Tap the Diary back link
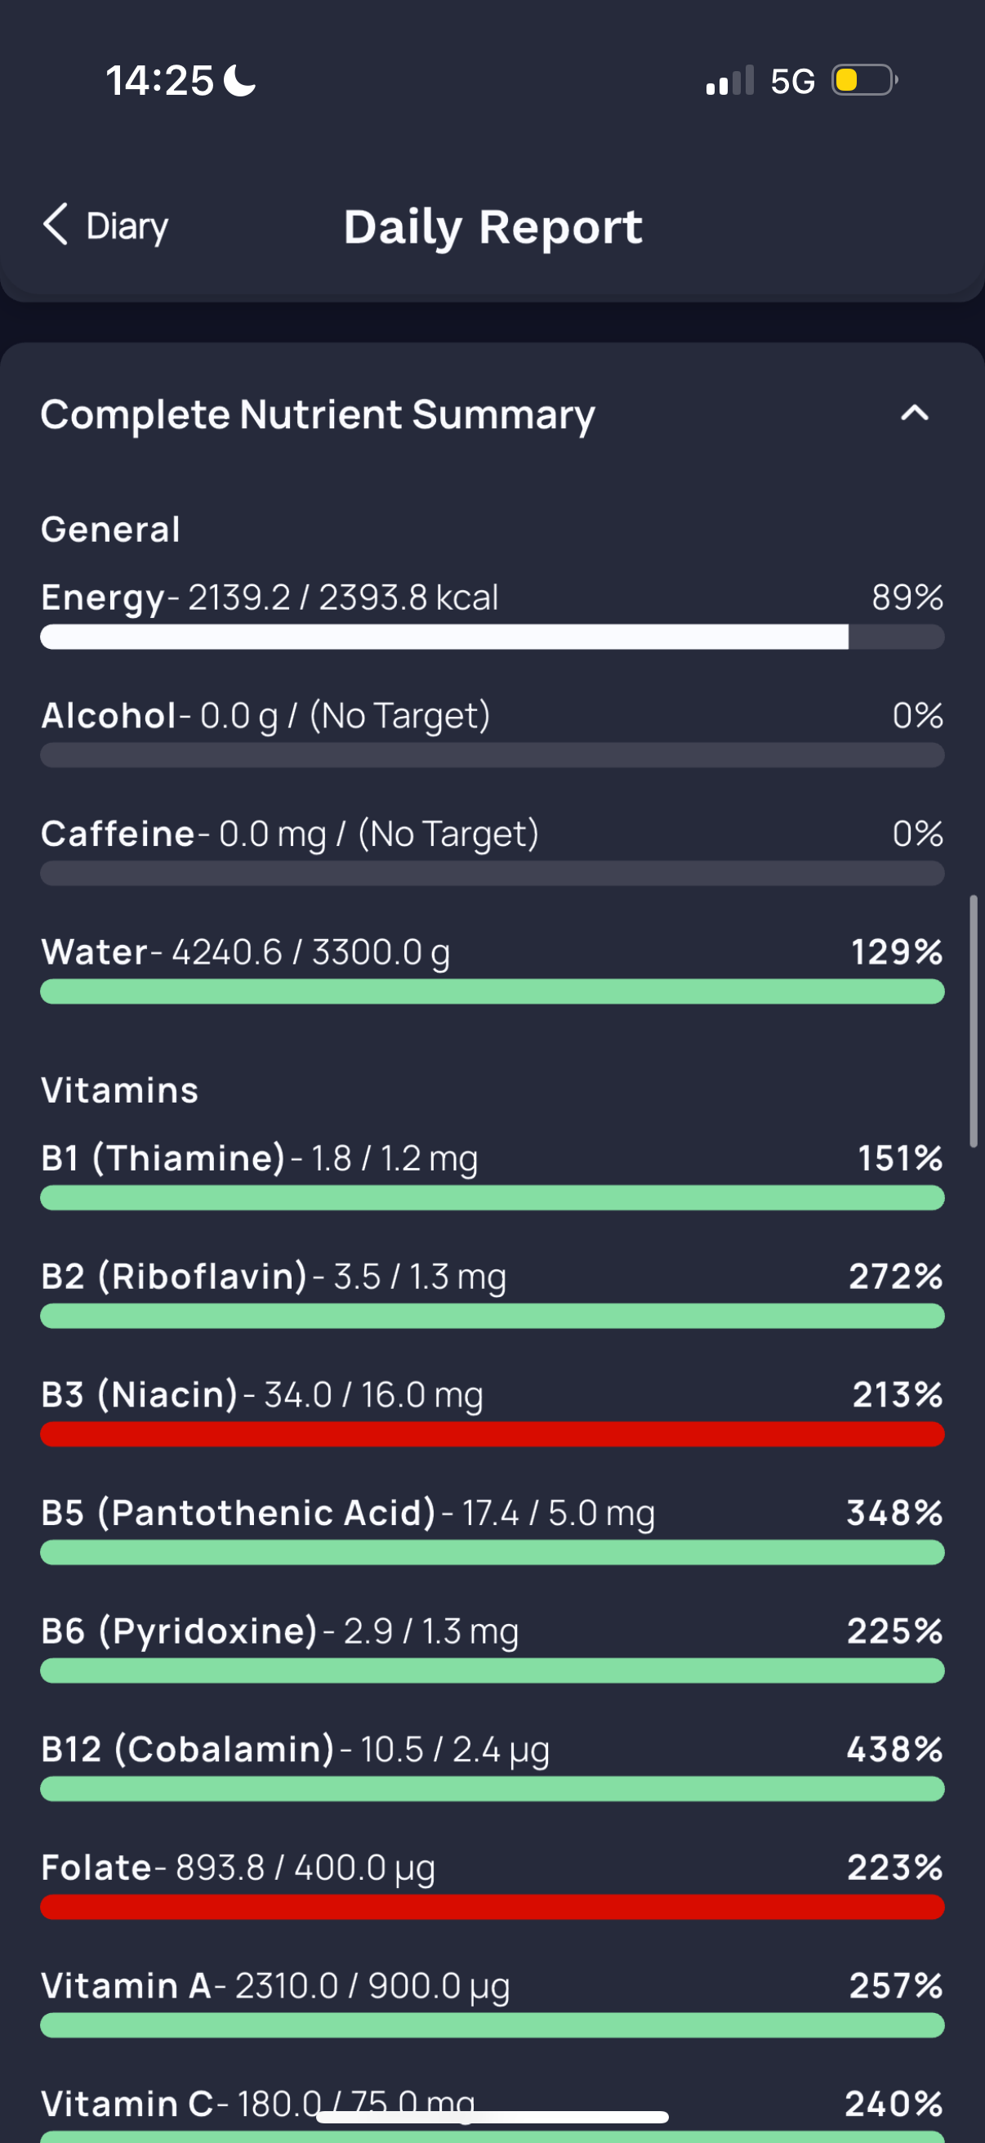This screenshot has height=2143, width=985. [105, 226]
